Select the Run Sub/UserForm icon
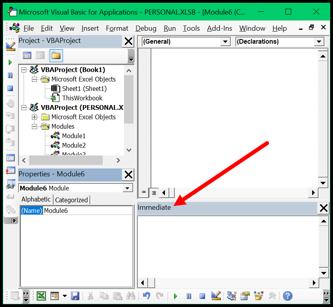The width and height of the screenshot is (333, 307). pyautogui.click(x=175, y=296)
